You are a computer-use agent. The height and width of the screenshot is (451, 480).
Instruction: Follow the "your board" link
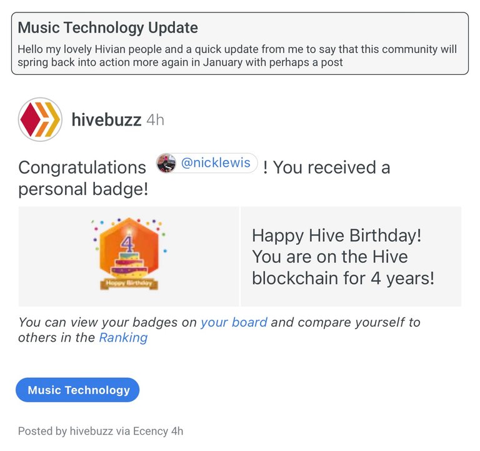234,322
